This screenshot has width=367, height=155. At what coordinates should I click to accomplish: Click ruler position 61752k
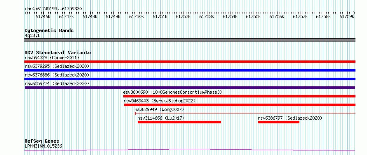point(183,16)
